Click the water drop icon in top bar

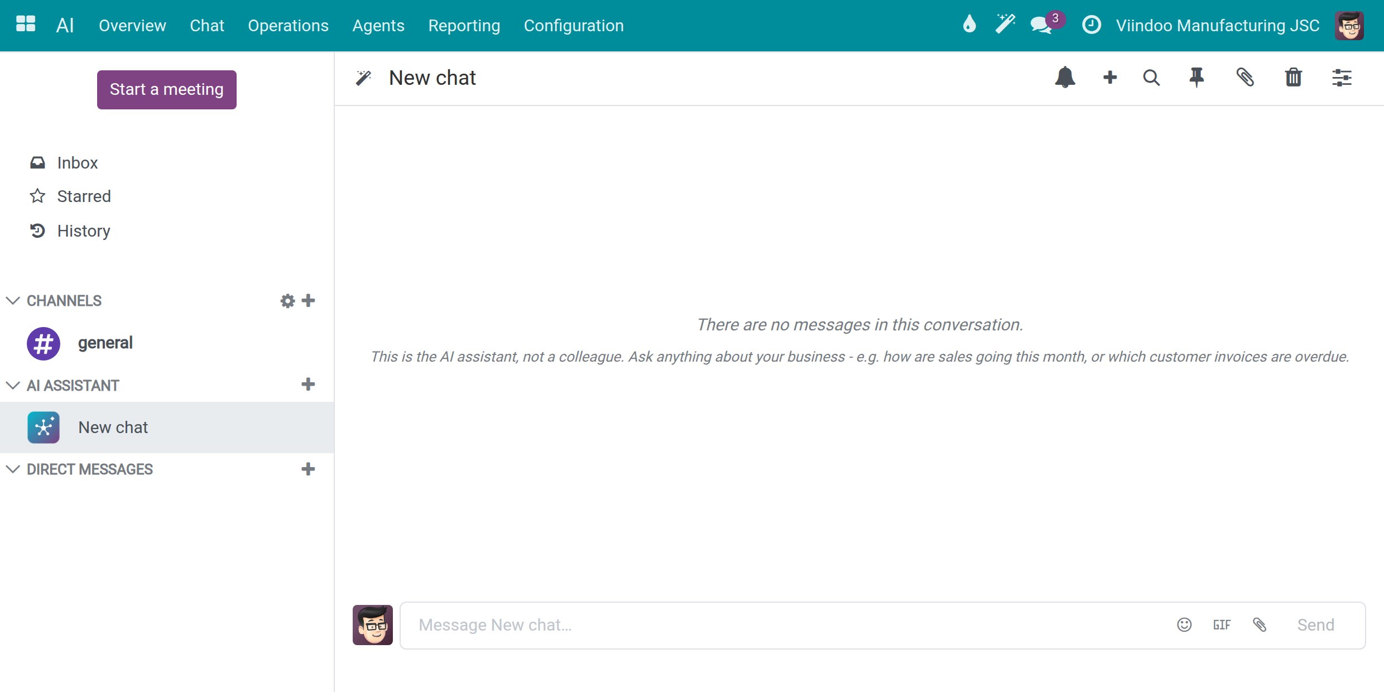click(x=969, y=25)
